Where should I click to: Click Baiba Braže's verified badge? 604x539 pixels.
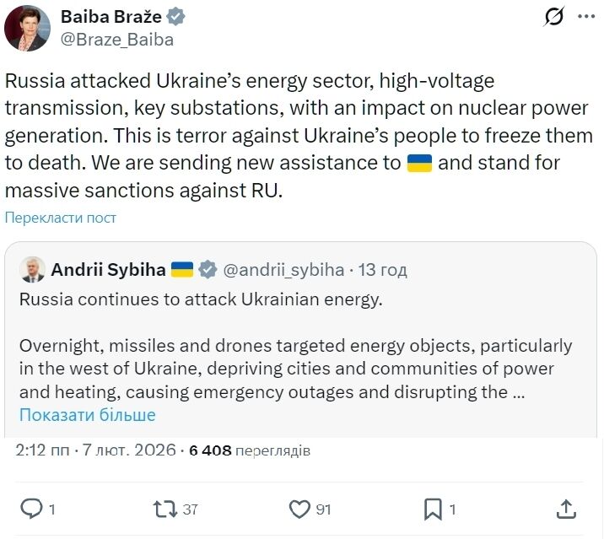[176, 17]
